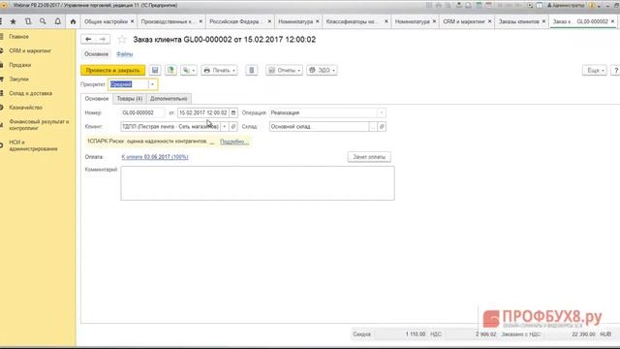Screen dimensions: 620x349
Task: Open the Файлы link
Action: (125, 54)
